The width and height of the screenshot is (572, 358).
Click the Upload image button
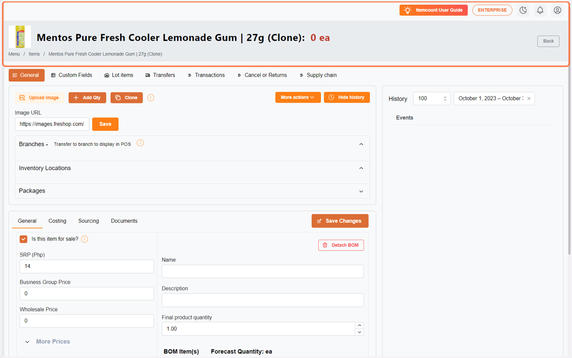[x=39, y=98]
